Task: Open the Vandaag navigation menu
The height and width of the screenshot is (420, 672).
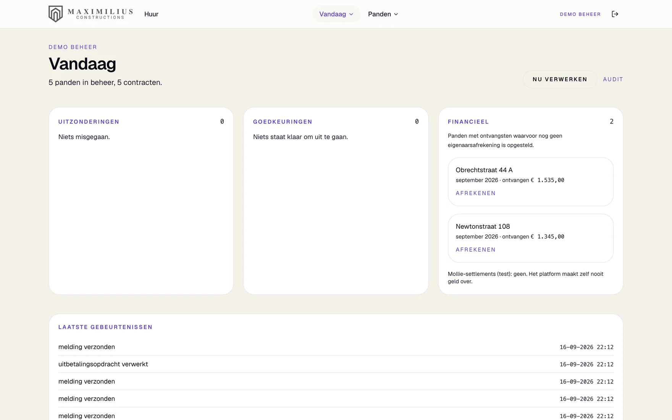Action: pyautogui.click(x=336, y=14)
